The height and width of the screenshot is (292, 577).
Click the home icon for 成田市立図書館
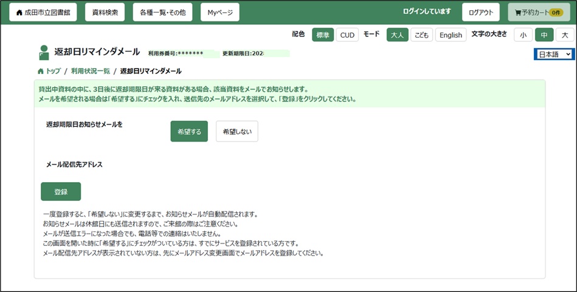pos(19,12)
